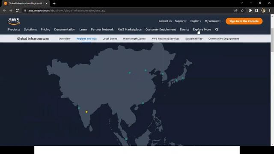
Task: Switch to the Local Zones tab
Action: tap(110, 38)
